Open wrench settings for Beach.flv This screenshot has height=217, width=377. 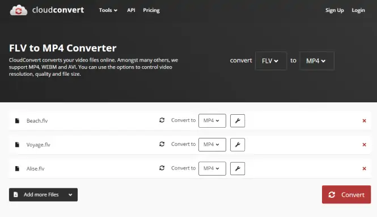[x=238, y=120]
